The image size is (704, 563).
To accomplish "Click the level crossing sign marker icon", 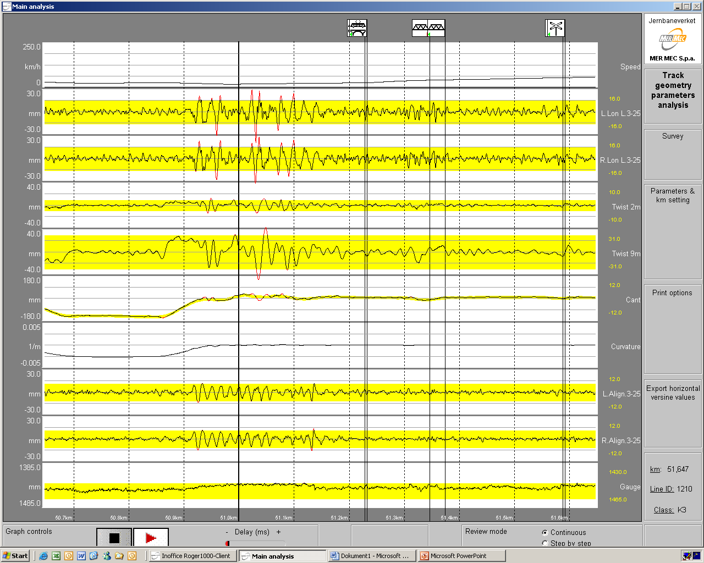I will [555, 28].
